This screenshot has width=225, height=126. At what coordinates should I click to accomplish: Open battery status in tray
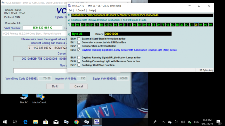point(189,122)
